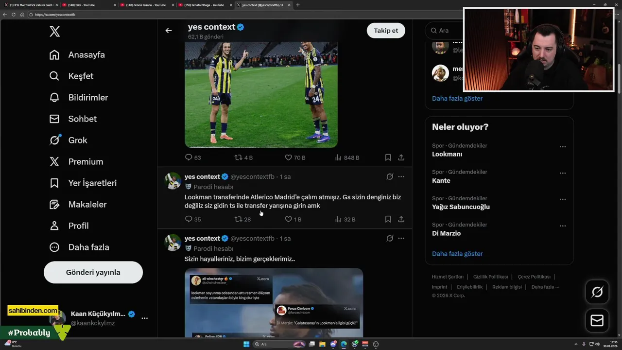Open Grok icon on Sizin hayalleriniz post
Screen dimensions: 622x350
pos(390,239)
